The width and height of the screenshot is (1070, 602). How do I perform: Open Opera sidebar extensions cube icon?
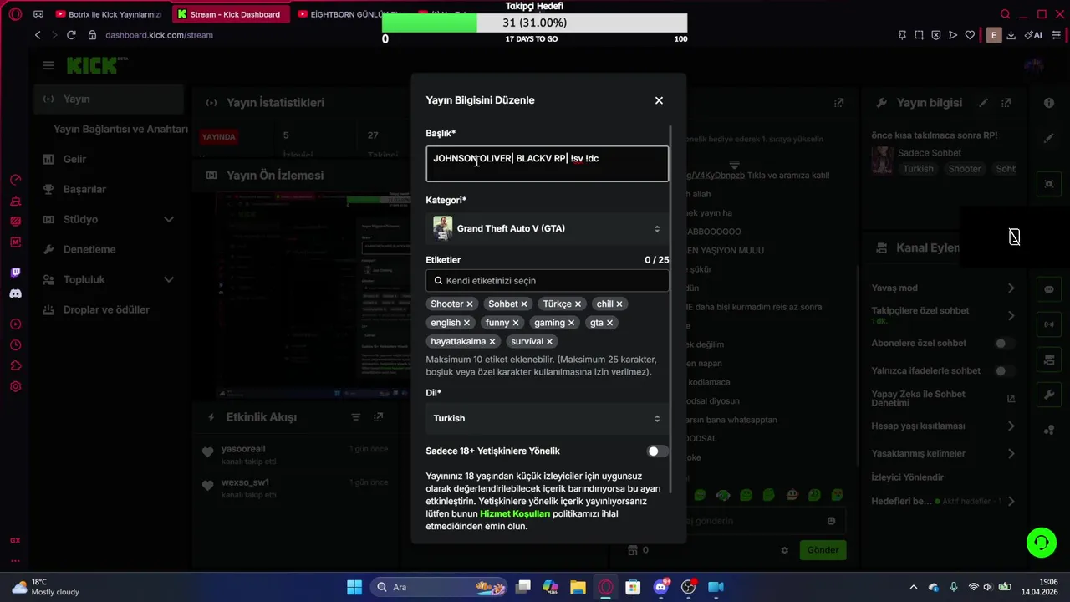pos(15,365)
